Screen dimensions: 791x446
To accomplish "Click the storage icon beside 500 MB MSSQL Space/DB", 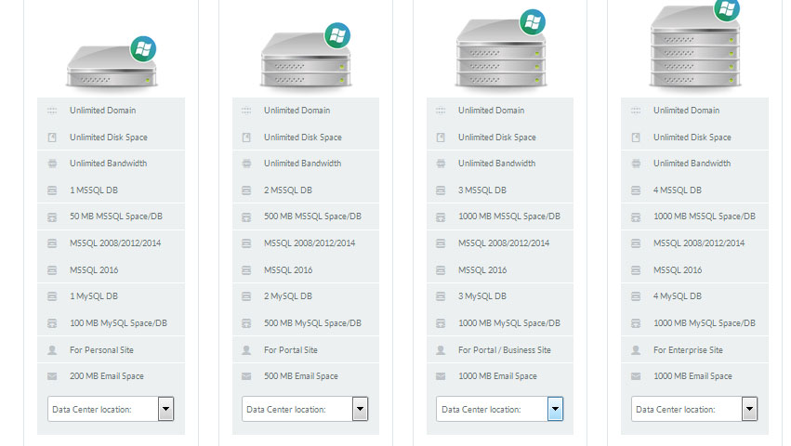I will (x=246, y=216).
